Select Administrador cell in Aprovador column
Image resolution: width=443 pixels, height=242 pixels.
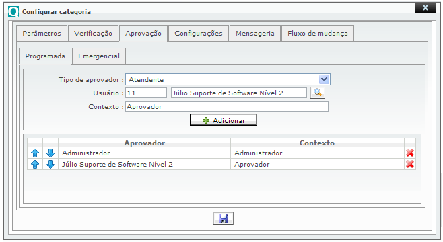[144, 153]
